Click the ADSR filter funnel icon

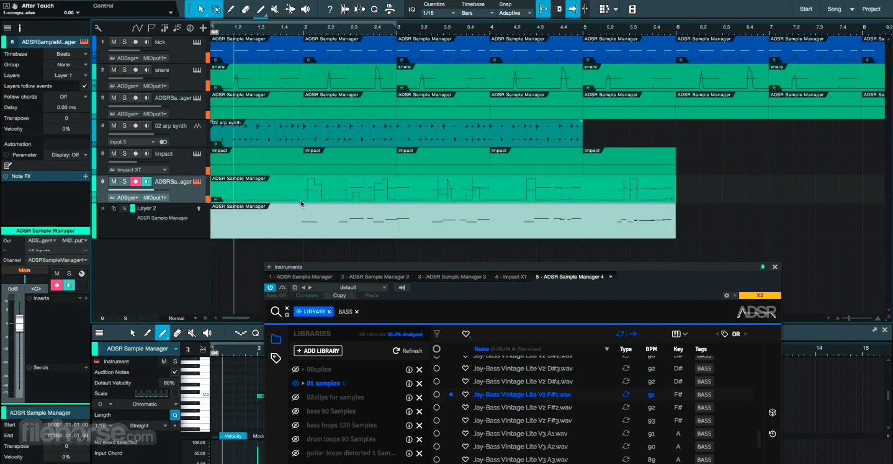[x=437, y=334]
